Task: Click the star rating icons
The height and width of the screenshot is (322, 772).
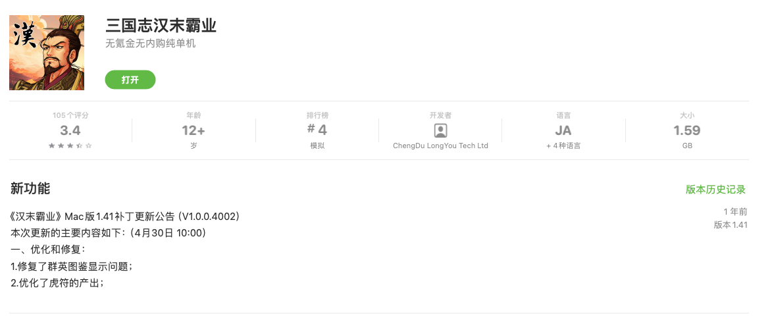Action: point(70,146)
